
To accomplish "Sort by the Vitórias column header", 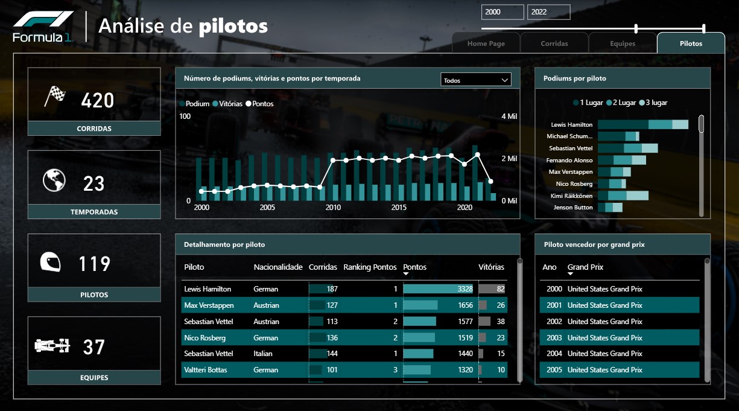I will [491, 267].
